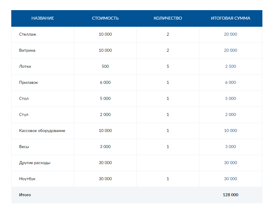
Task: Click the empty quantity cell of Другие расходы
Action: [168, 163]
